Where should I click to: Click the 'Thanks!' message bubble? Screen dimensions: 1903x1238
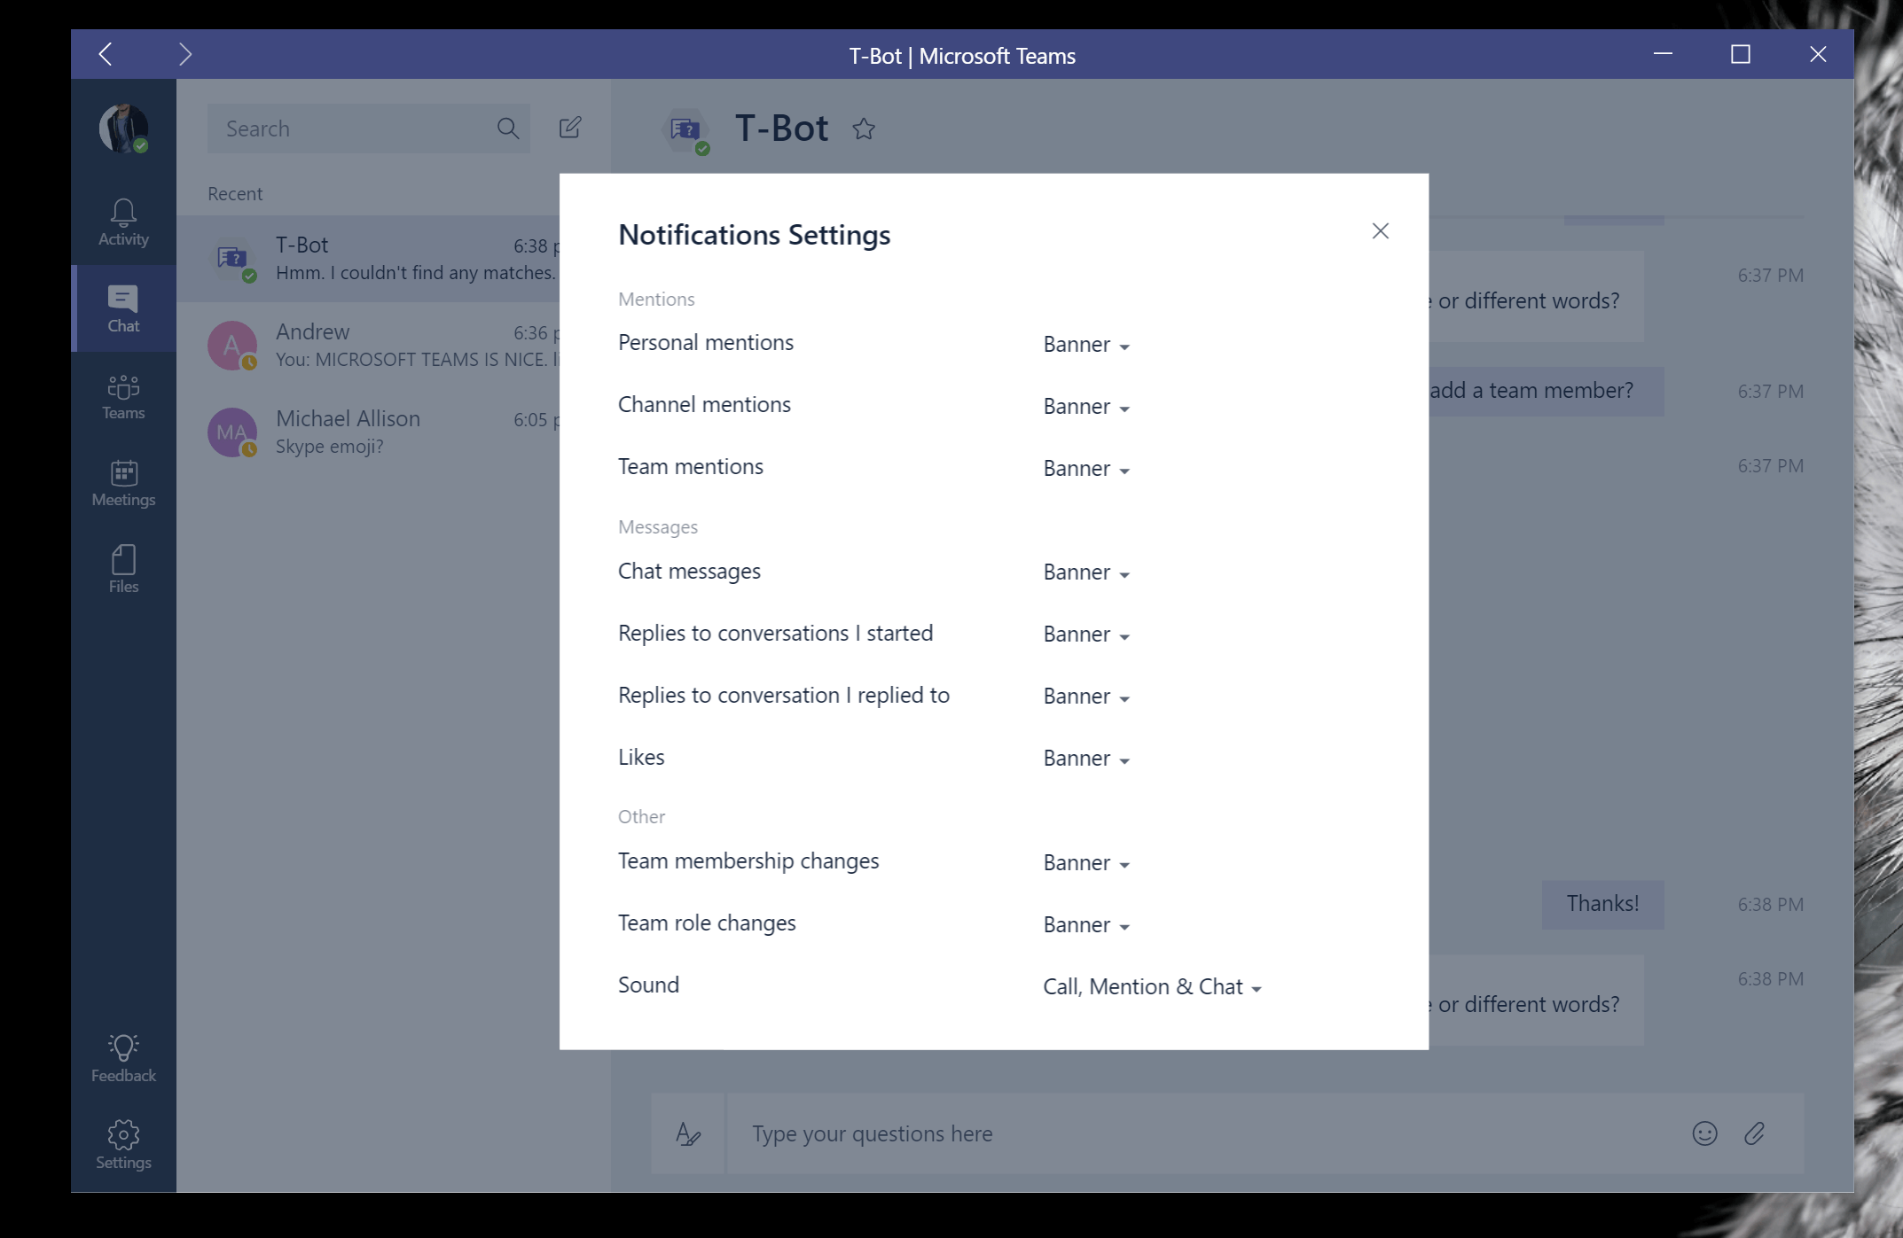[x=1602, y=904]
